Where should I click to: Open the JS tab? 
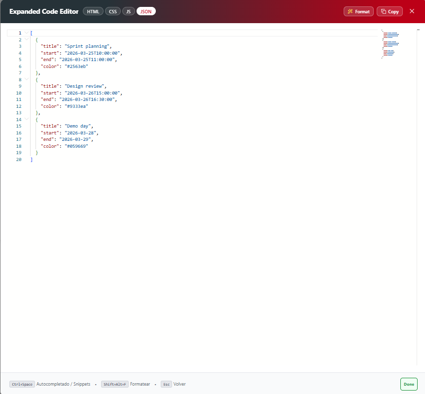point(129,11)
